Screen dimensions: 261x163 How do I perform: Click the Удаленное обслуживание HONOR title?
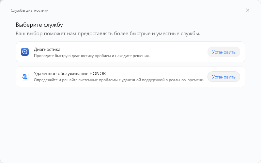70,74
